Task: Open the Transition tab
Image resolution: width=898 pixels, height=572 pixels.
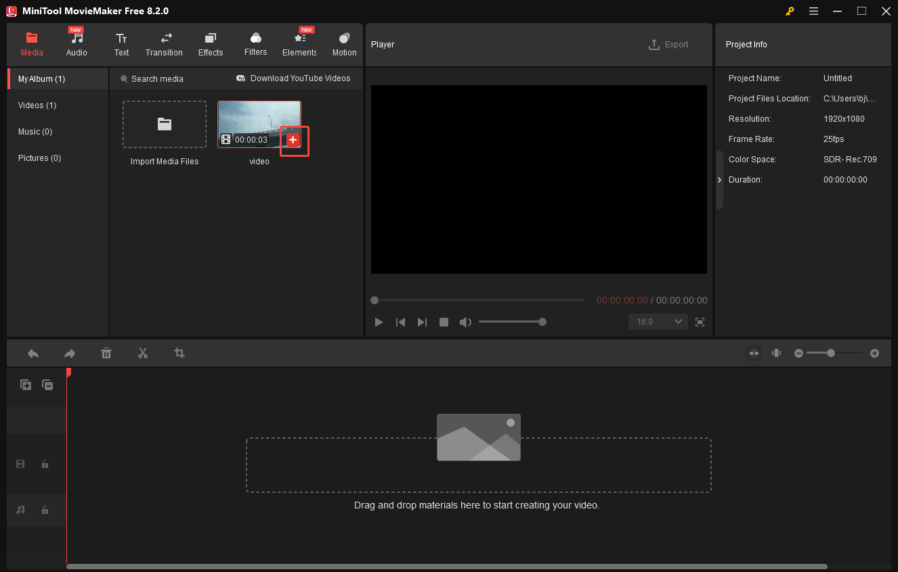Action: coord(164,44)
